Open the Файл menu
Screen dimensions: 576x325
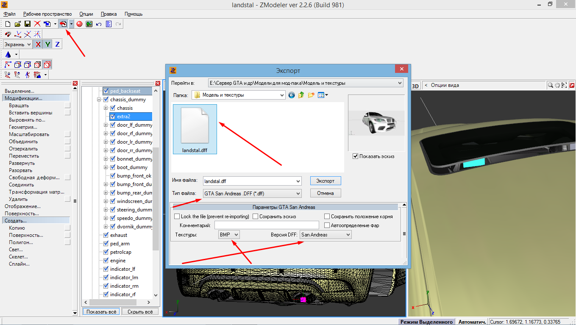pyautogui.click(x=9, y=14)
